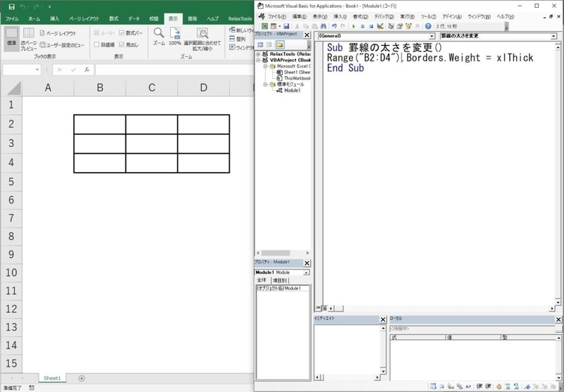The height and width of the screenshot is (392, 564).
Task: Open the Excel Name Box dropdown arrow
Action: [37, 70]
